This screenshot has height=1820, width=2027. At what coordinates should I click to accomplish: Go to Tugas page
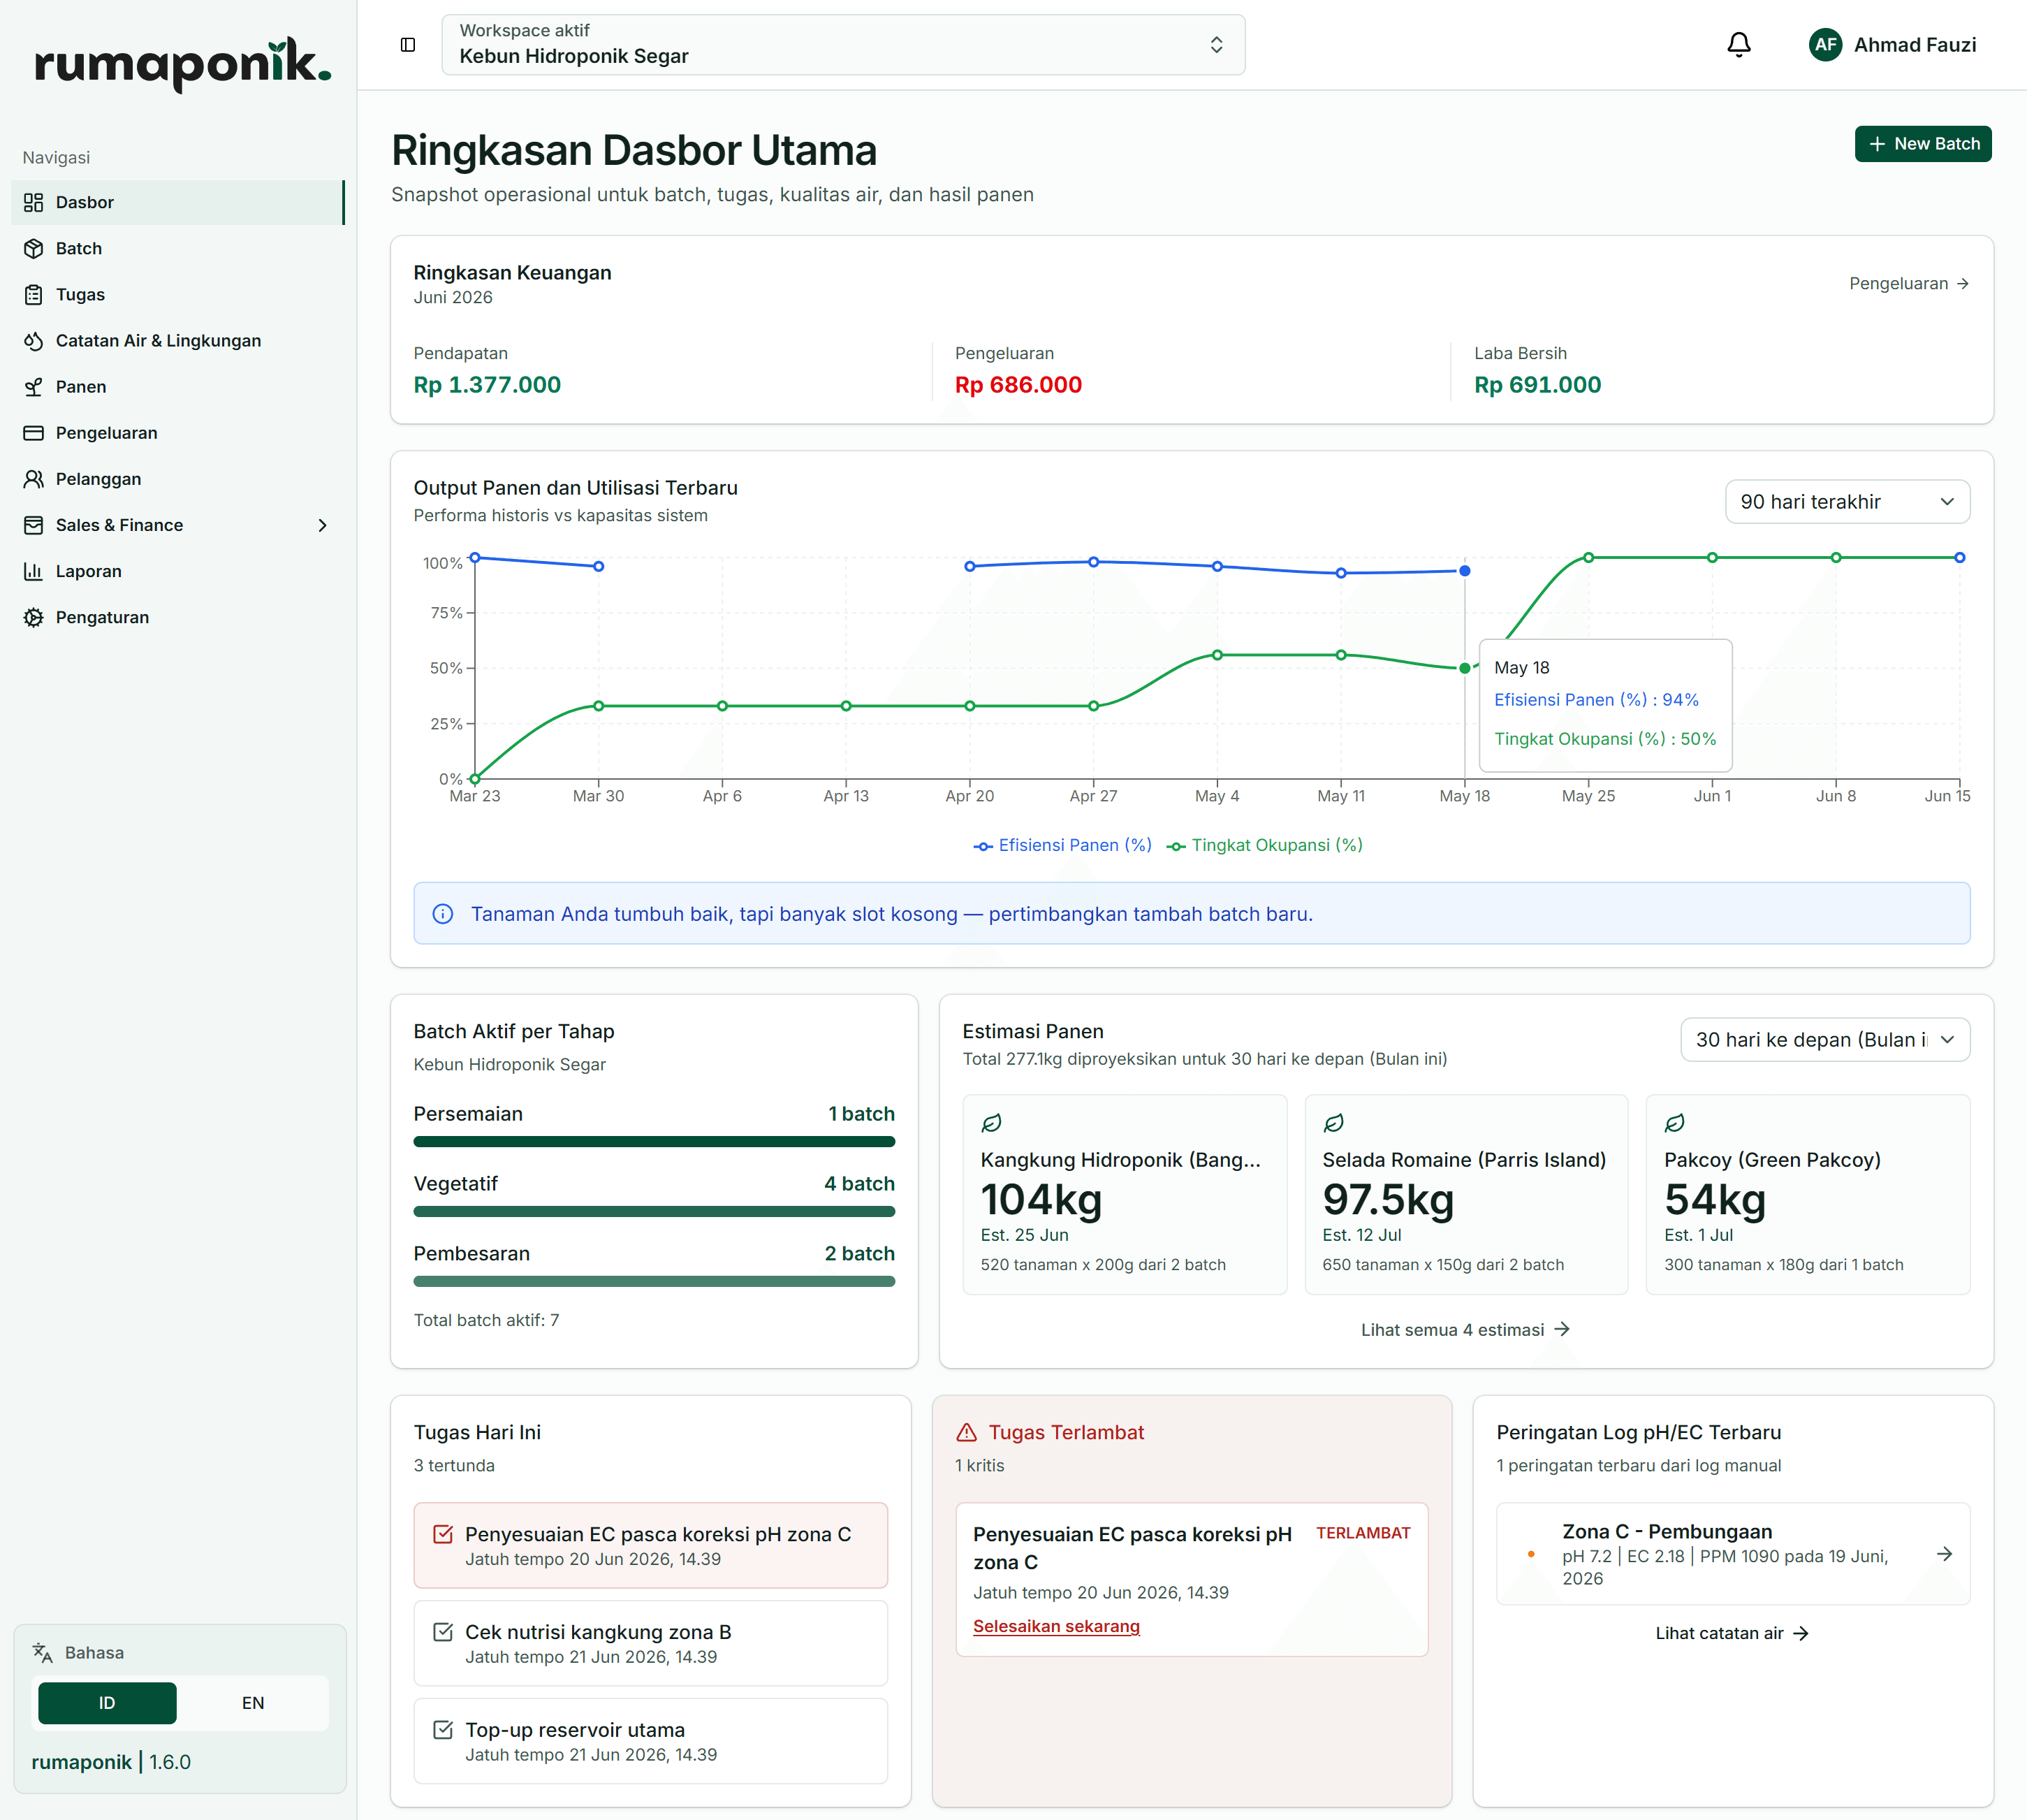(x=178, y=295)
